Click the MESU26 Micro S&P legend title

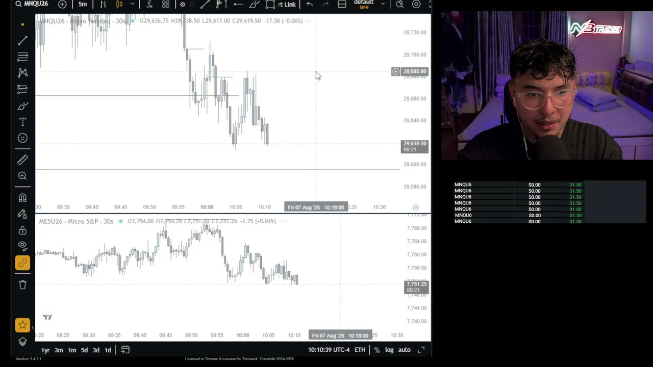click(x=77, y=221)
